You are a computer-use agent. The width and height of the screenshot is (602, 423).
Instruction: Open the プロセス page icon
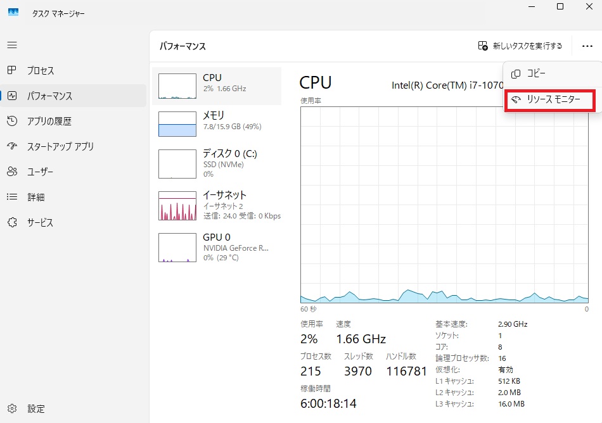pyautogui.click(x=12, y=71)
